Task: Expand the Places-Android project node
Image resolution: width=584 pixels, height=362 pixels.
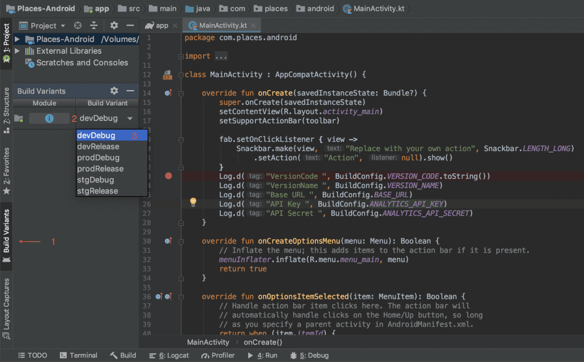Action: (17, 39)
